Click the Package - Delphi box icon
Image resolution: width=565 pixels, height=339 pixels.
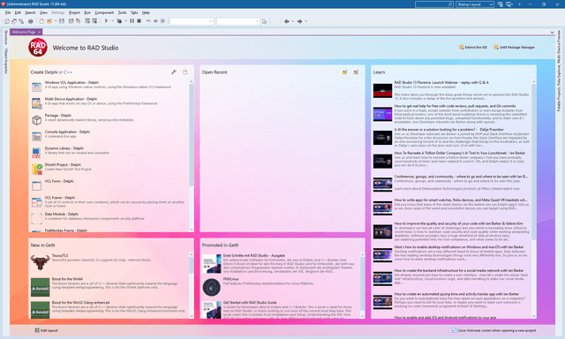(36, 120)
